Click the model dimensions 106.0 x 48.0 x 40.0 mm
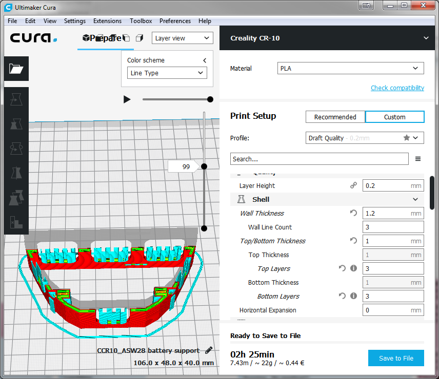439x379 pixels. [x=173, y=363]
